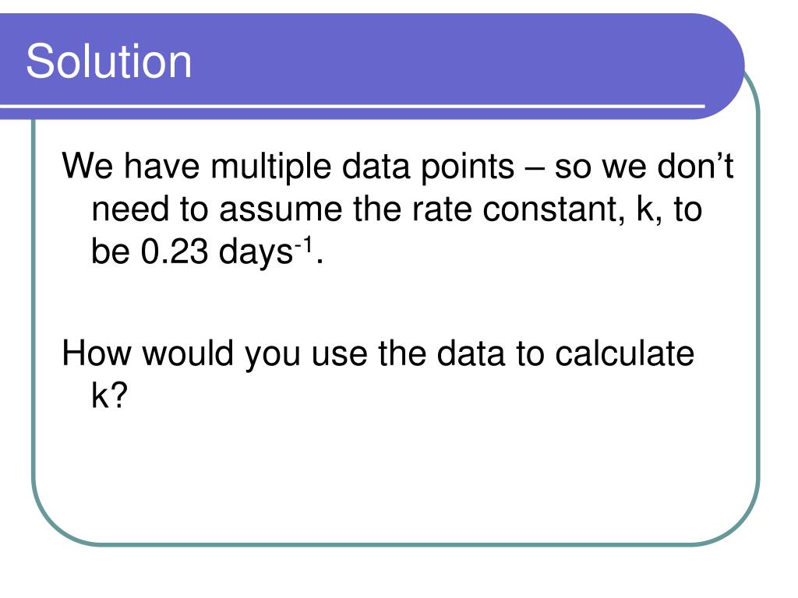
Task: Select the final "k?" text
Action: (x=109, y=396)
